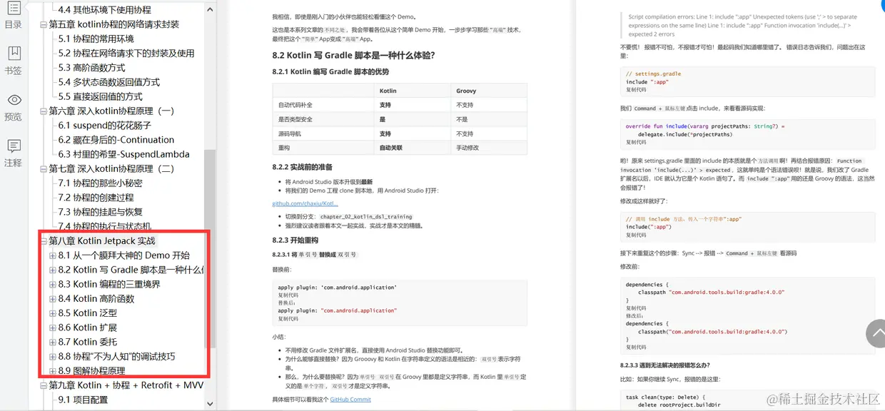Open 5.2 协程在网络请求下的封装及使用
The height and width of the screenshot is (411, 885).
tap(126, 53)
